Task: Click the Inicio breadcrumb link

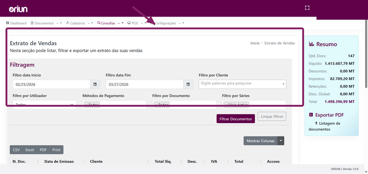Action: pos(255,43)
